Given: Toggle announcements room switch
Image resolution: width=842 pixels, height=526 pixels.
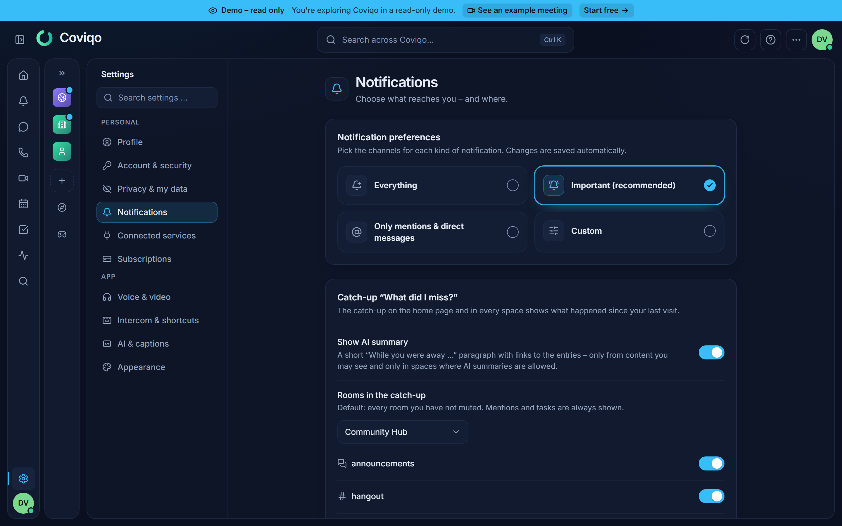Looking at the screenshot, I should [711, 463].
